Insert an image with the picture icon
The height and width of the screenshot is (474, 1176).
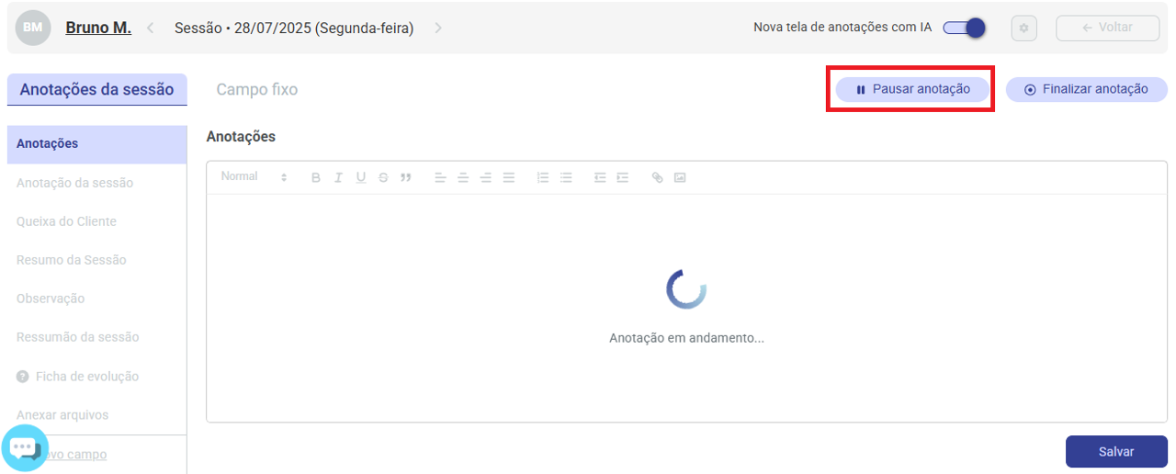click(x=680, y=177)
